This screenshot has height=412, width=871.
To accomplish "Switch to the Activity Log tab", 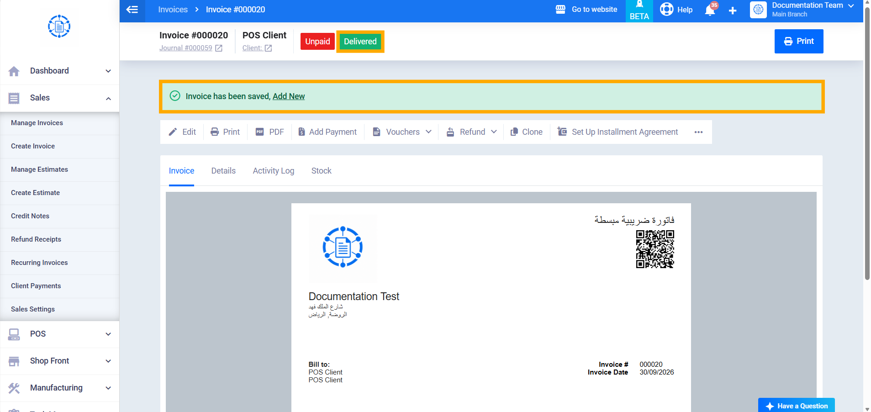I will (274, 171).
